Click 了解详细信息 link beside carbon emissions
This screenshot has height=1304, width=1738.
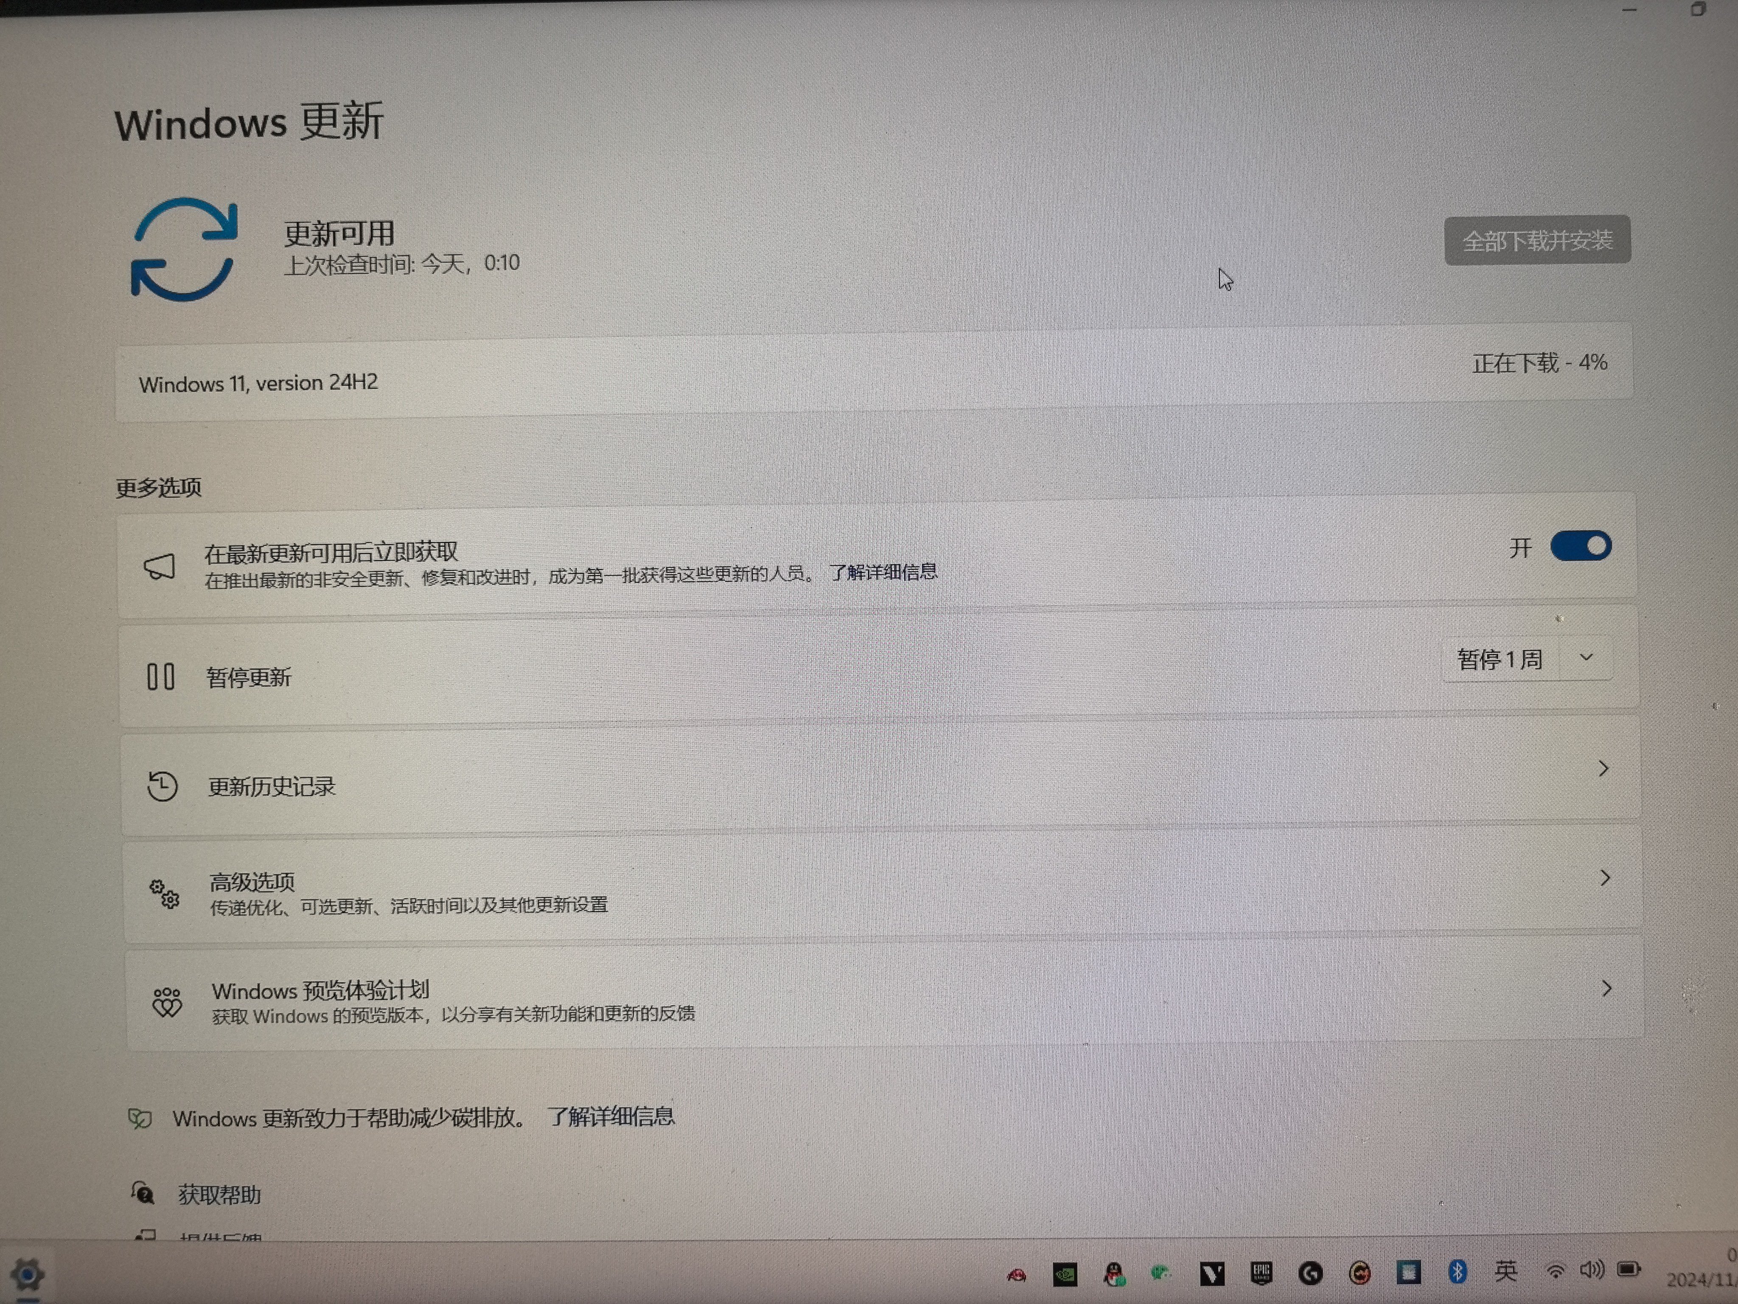coord(611,1116)
